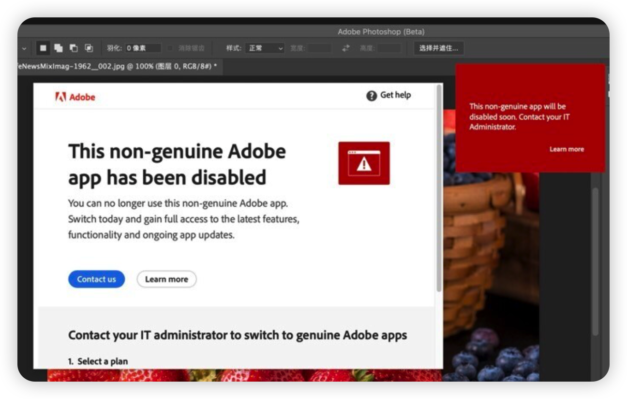Select the New Selection mode icon

[43, 48]
